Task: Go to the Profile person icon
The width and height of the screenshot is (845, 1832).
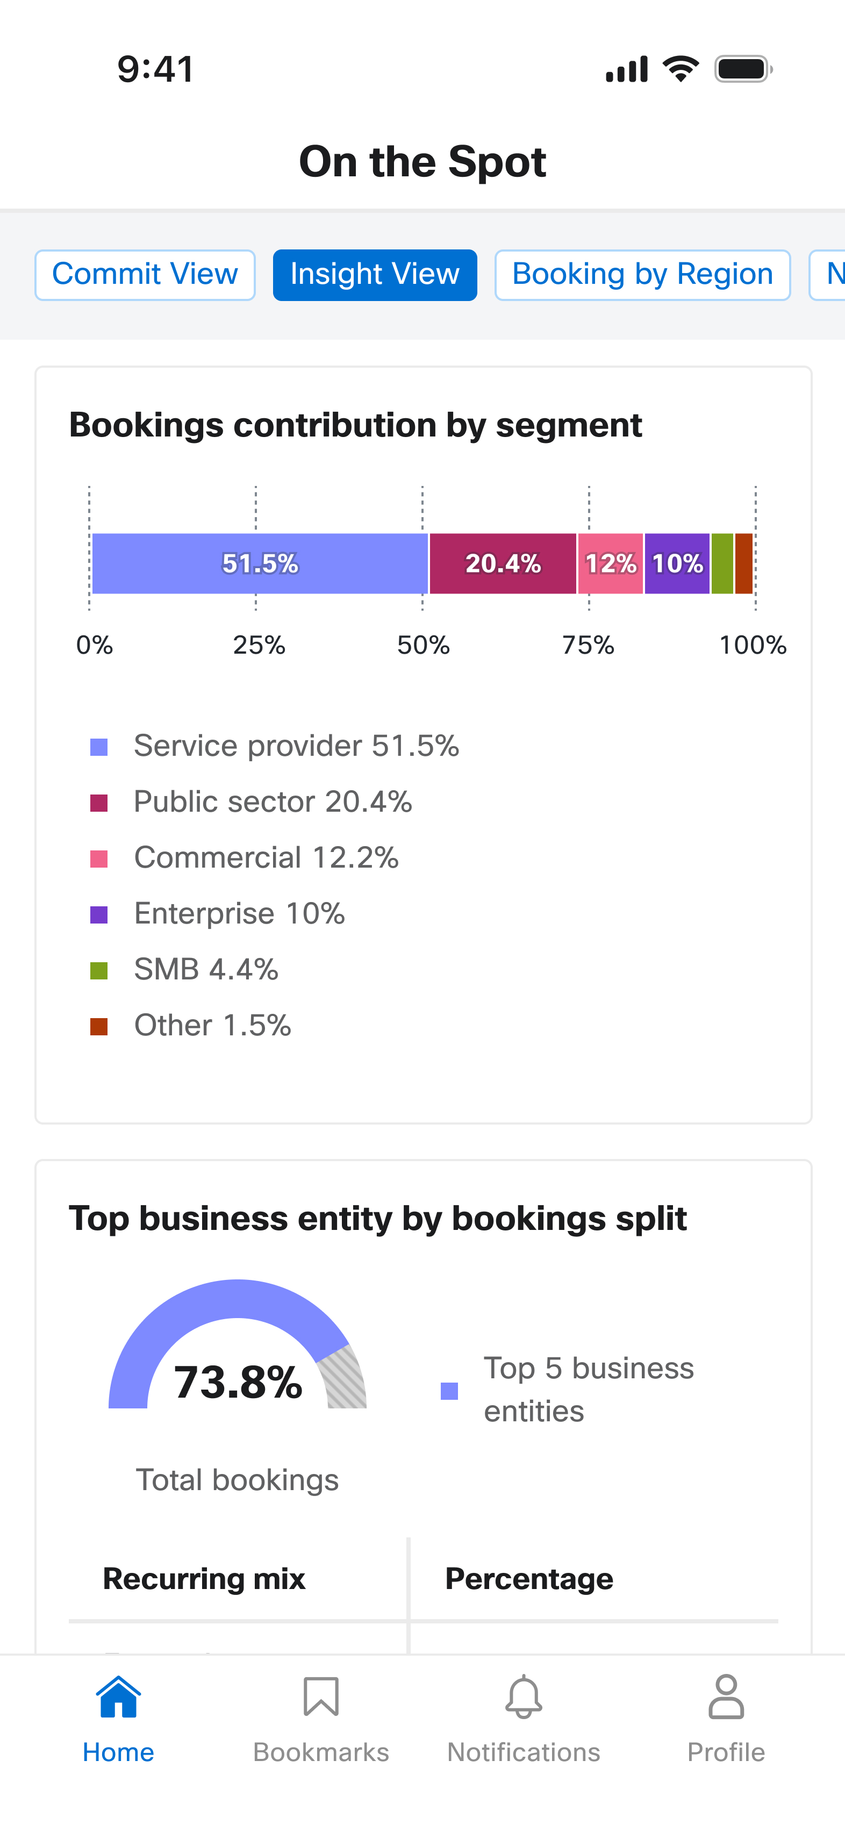Action: tap(726, 1697)
